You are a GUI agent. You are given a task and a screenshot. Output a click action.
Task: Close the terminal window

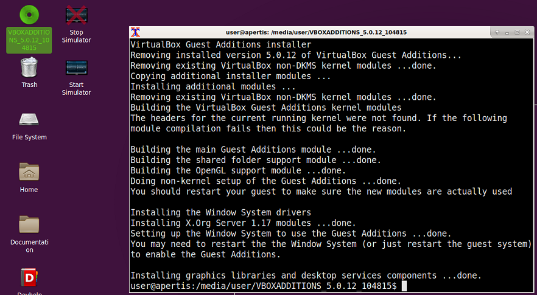point(527,32)
